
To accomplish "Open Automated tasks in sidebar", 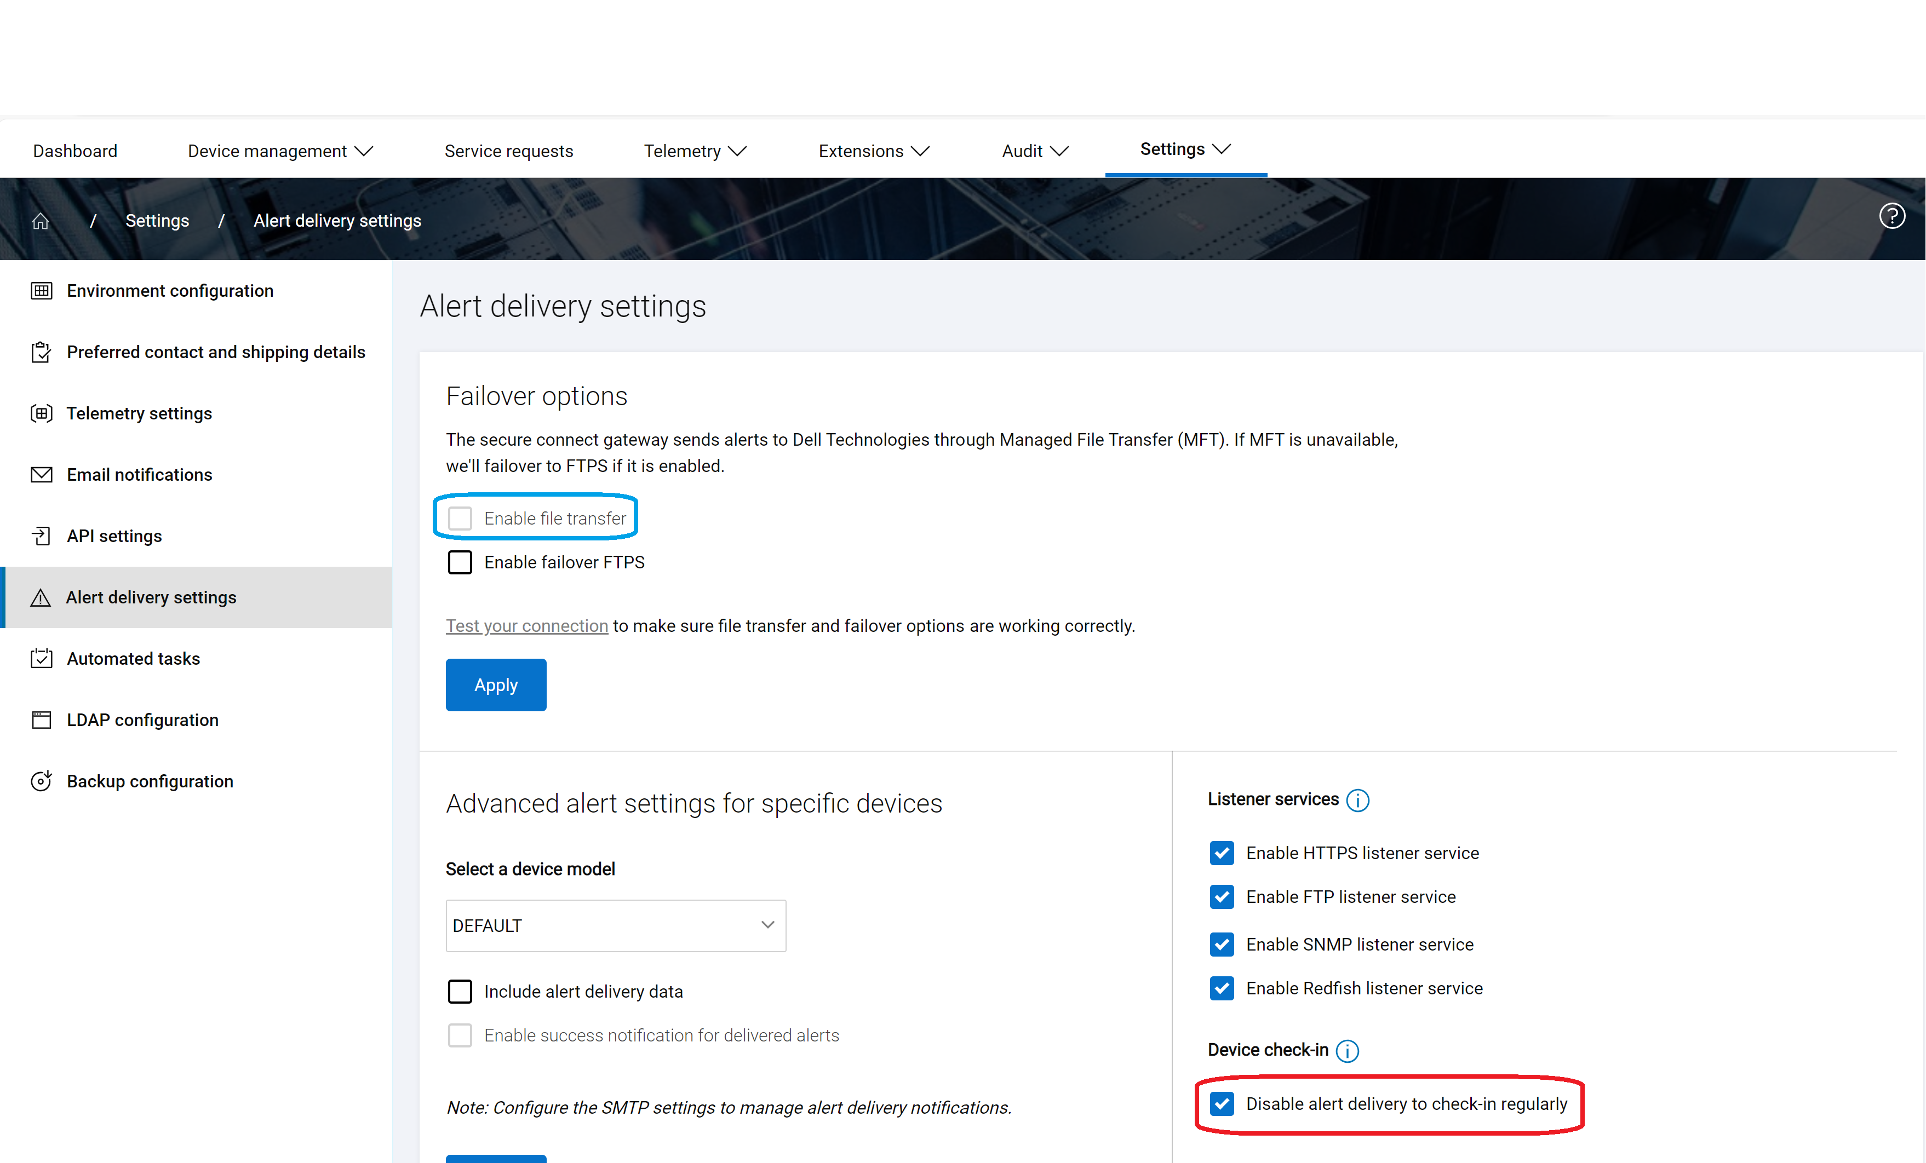I will click(x=196, y=659).
